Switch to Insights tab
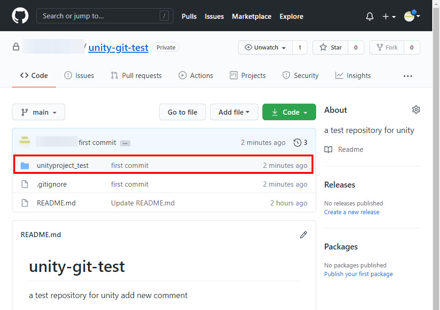The width and height of the screenshot is (440, 310). [x=353, y=76]
